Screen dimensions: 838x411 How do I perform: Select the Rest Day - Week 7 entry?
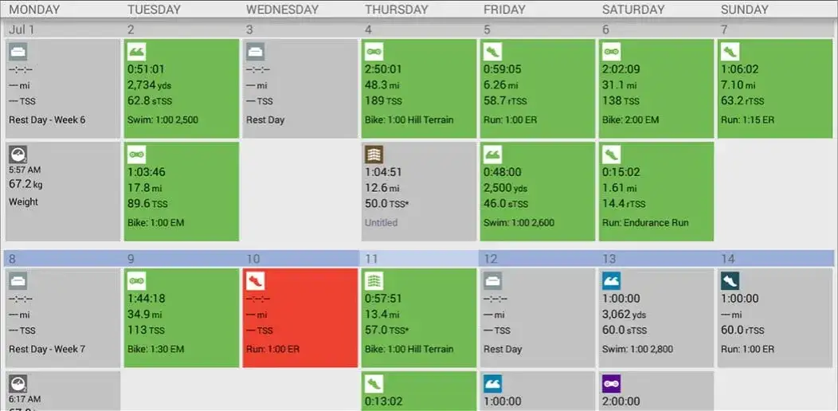[61, 318]
